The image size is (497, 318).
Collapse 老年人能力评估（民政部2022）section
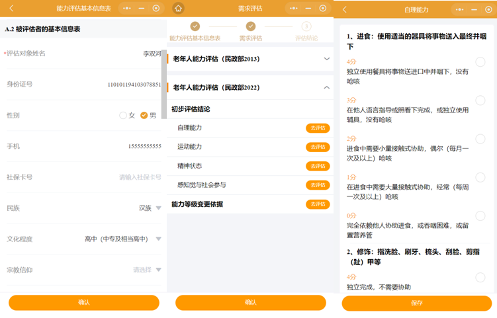click(326, 87)
